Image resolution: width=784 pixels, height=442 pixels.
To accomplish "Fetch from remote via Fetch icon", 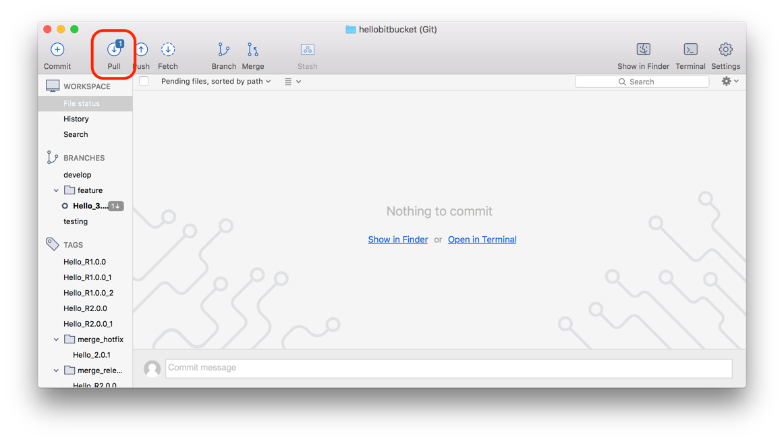I will coord(168,49).
